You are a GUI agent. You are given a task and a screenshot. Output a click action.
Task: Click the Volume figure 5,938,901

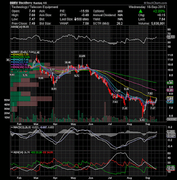point(158,23)
